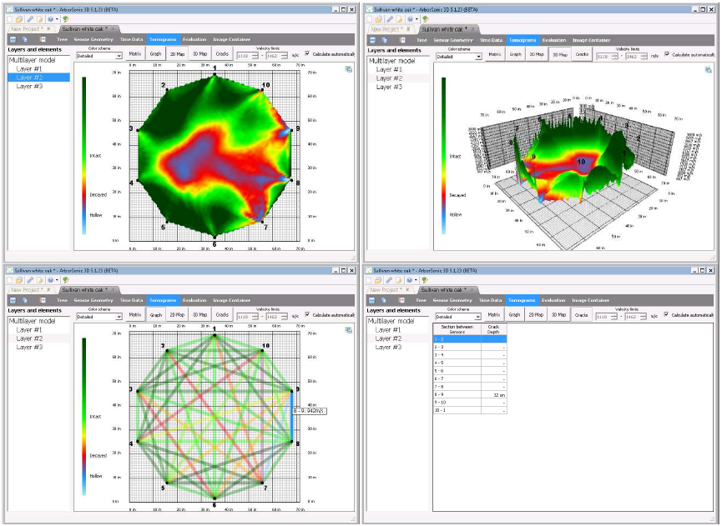Uncheck Calculate automatically in top-right window
Viewport: 722px width, 526px height.
[668, 55]
